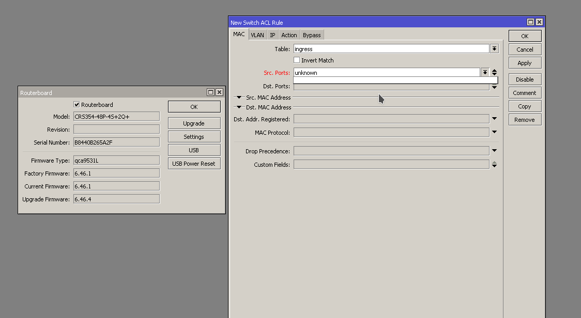Click the Upgrade Firmware field 6.46.4

coord(116,199)
